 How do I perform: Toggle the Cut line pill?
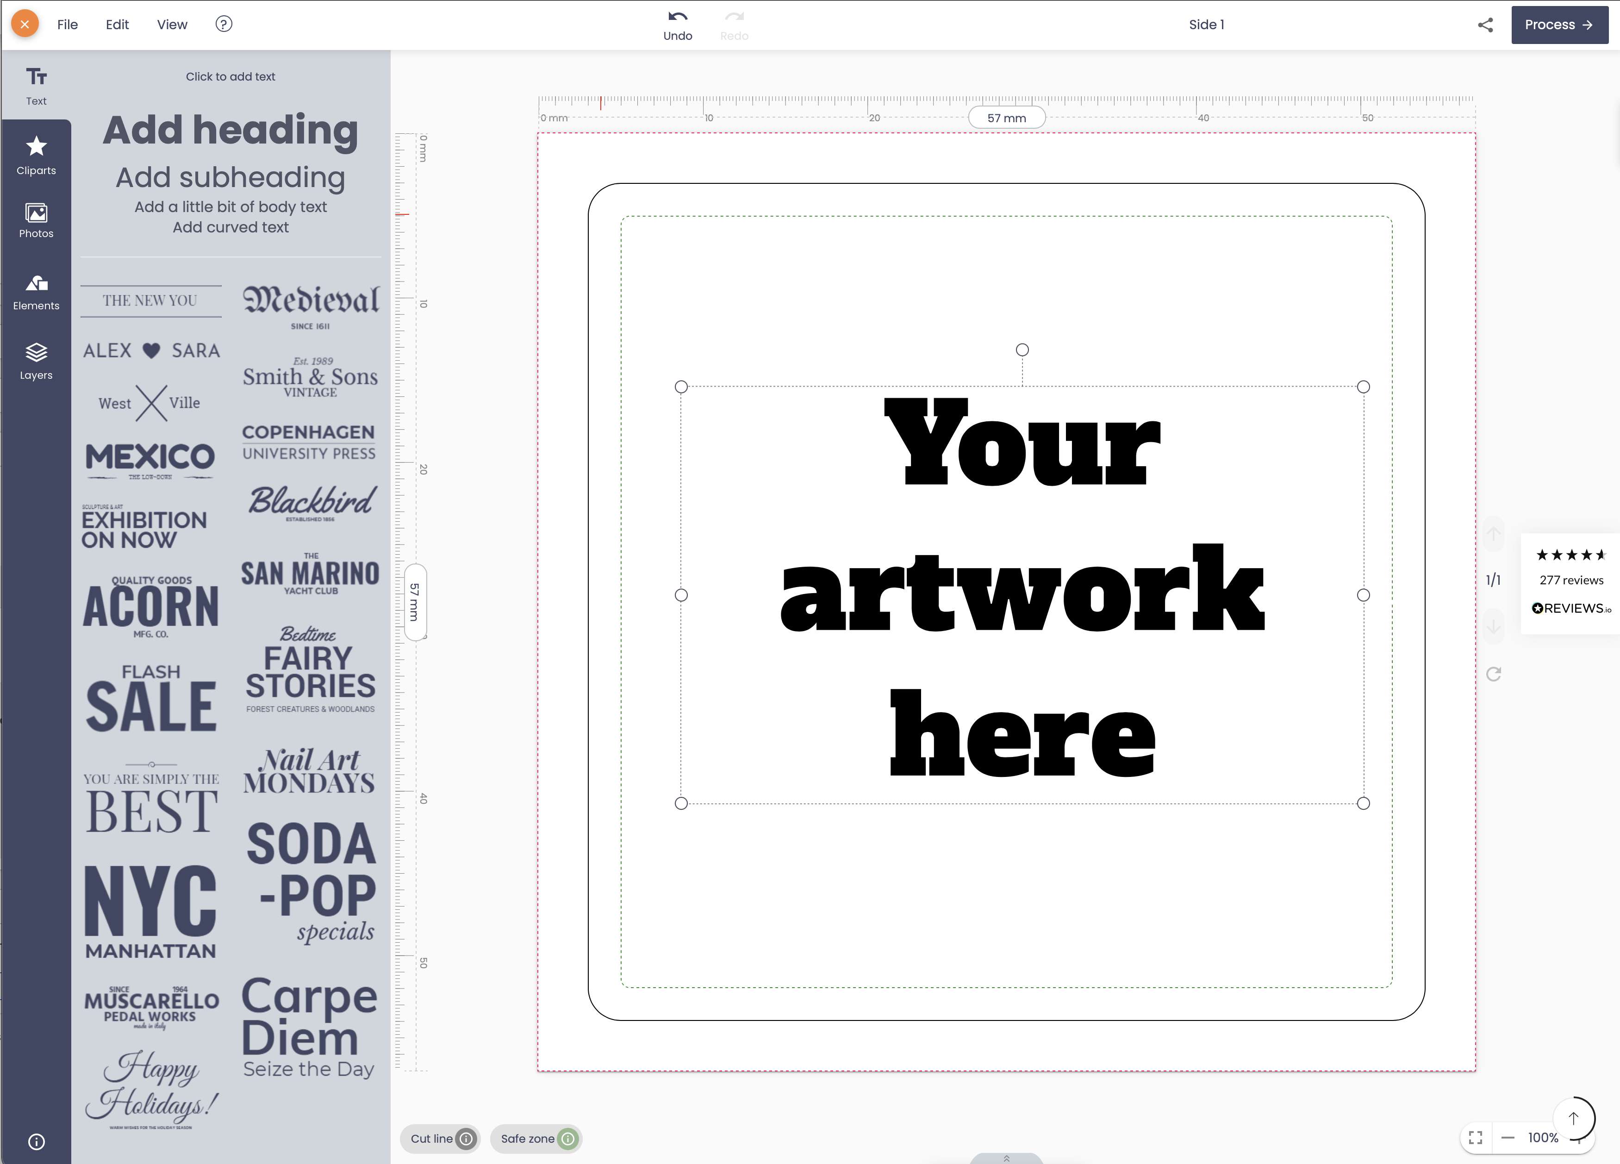tap(440, 1139)
